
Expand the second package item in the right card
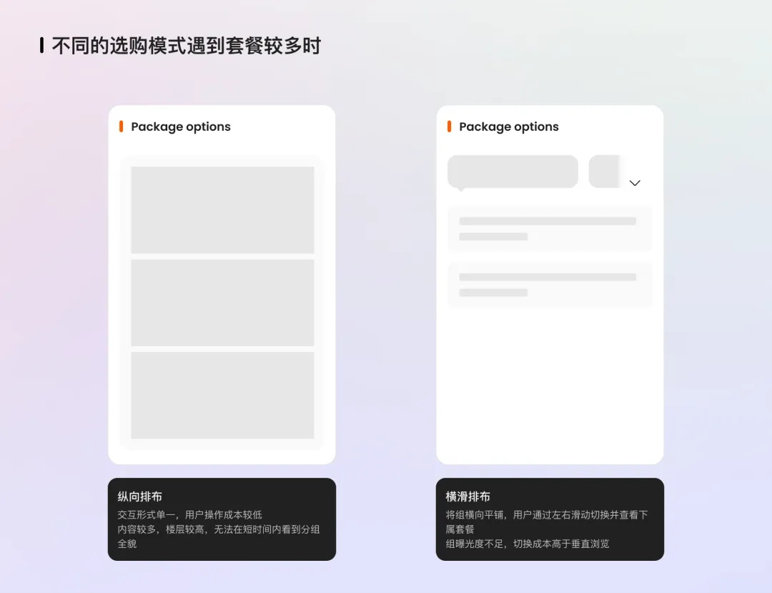pos(550,284)
